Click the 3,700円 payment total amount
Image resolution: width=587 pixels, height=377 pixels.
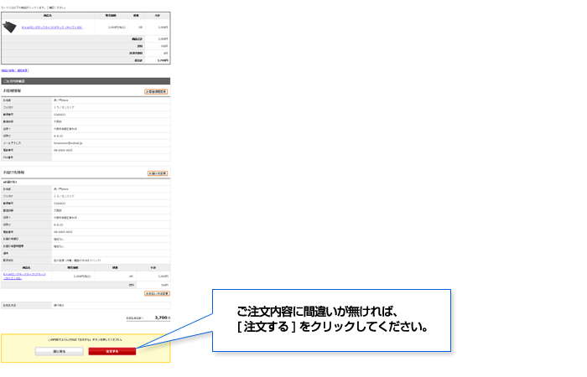pyautogui.click(x=162, y=318)
